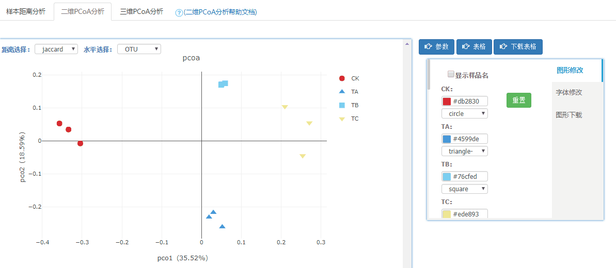This screenshot has height=268, width=616.
Task: Open TA shape dropdown showing triangle-
Action: (x=465, y=151)
